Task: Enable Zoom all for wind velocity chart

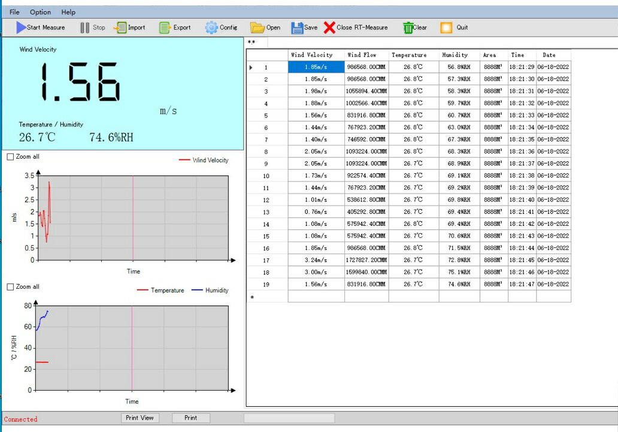Action: 10,157
